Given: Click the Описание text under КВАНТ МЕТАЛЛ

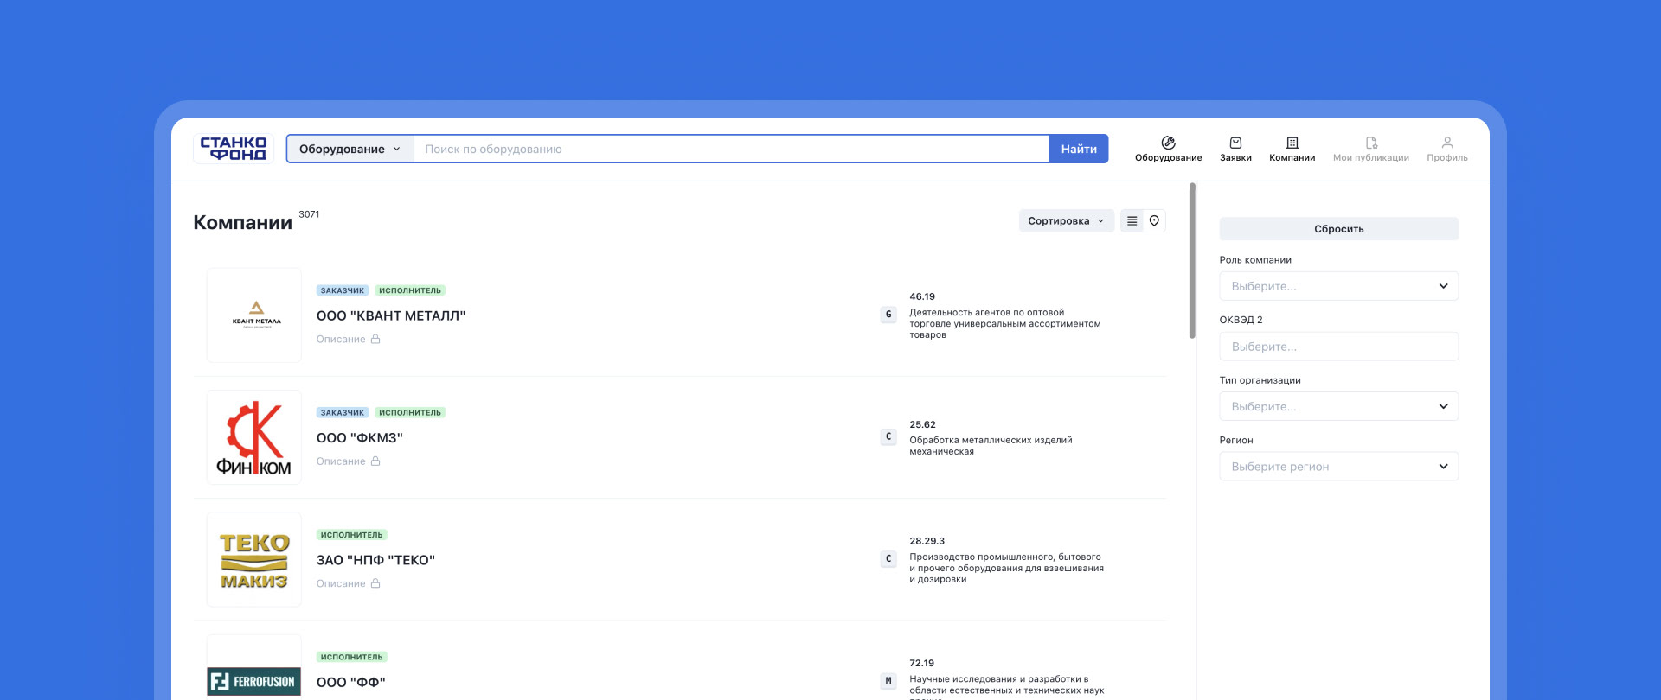Looking at the screenshot, I should (341, 340).
